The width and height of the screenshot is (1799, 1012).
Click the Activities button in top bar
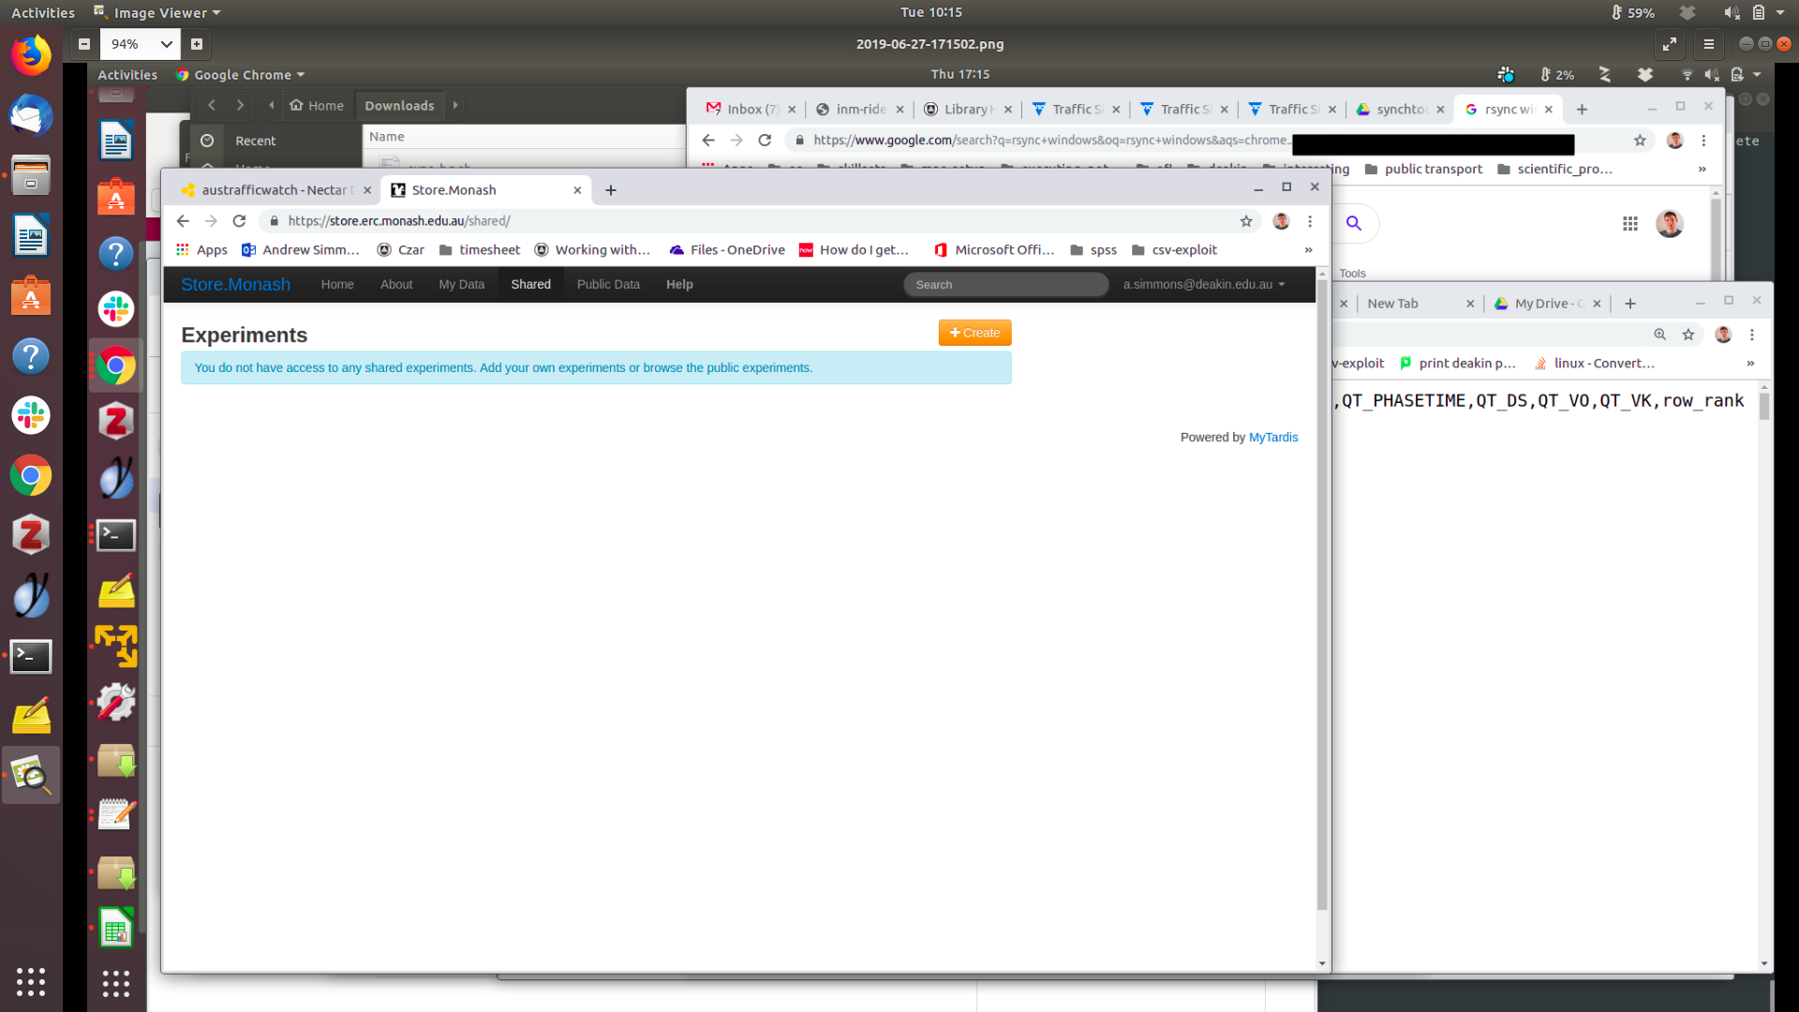tap(43, 13)
